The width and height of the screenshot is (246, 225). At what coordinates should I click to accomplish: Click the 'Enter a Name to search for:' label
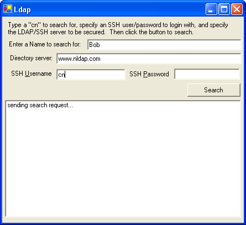45,44
